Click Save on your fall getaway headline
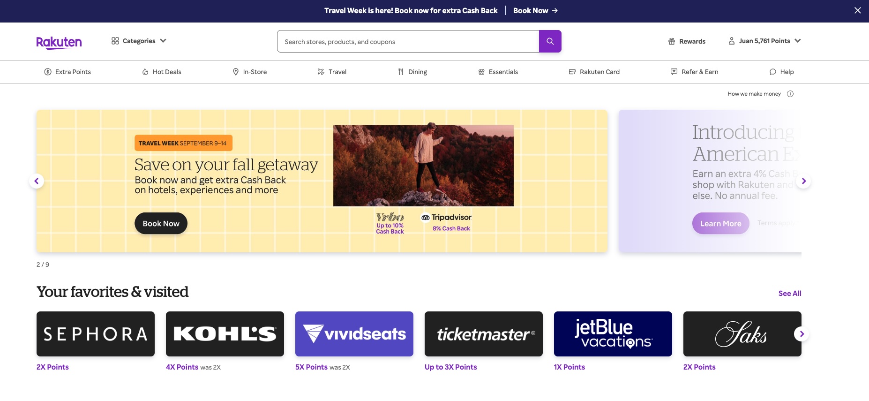Image resolution: width=869 pixels, height=401 pixels. [x=226, y=165]
